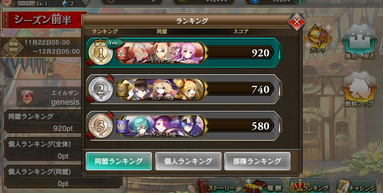Switch to the 部隊ランキング tab
The image size is (383, 193).
click(257, 161)
